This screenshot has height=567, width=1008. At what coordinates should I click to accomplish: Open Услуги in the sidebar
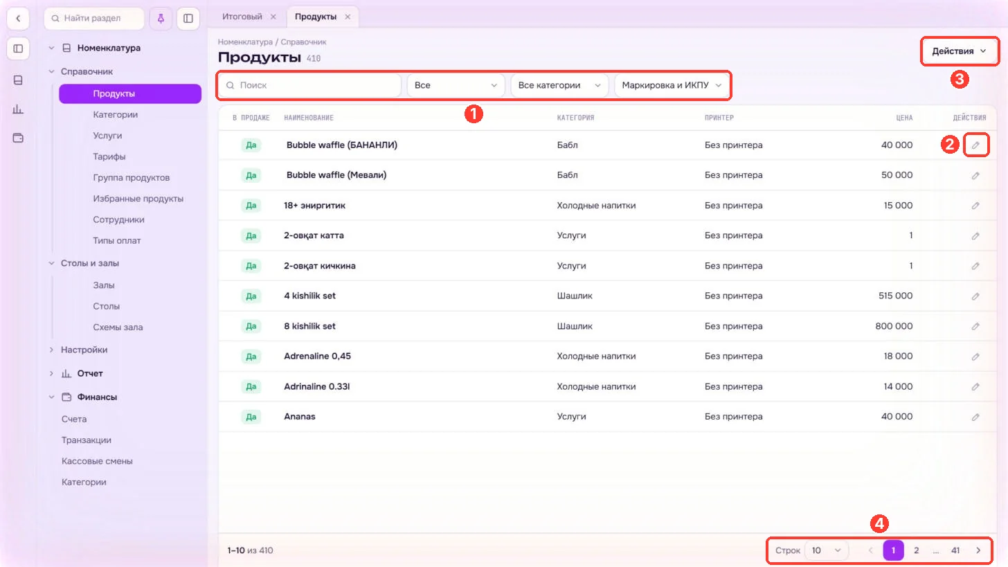[107, 136]
